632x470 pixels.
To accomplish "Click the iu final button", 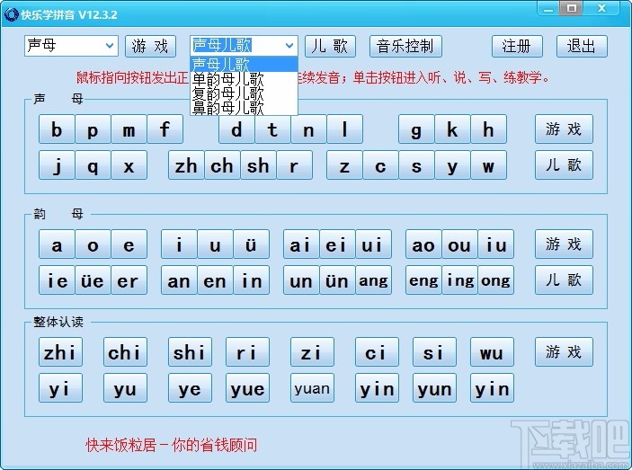I will pyautogui.click(x=495, y=244).
